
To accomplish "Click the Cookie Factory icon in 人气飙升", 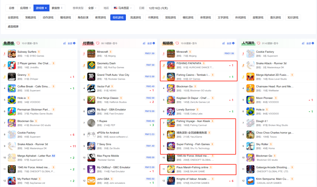I will tap(250, 53).
